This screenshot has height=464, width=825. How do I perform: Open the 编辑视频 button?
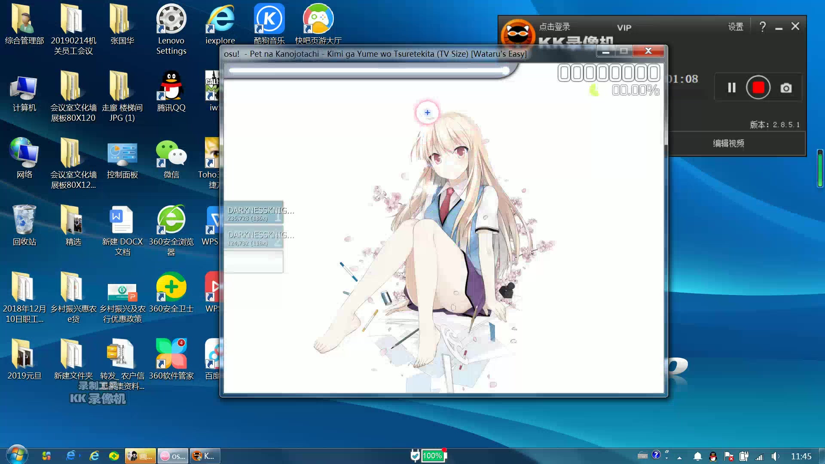pyautogui.click(x=729, y=143)
